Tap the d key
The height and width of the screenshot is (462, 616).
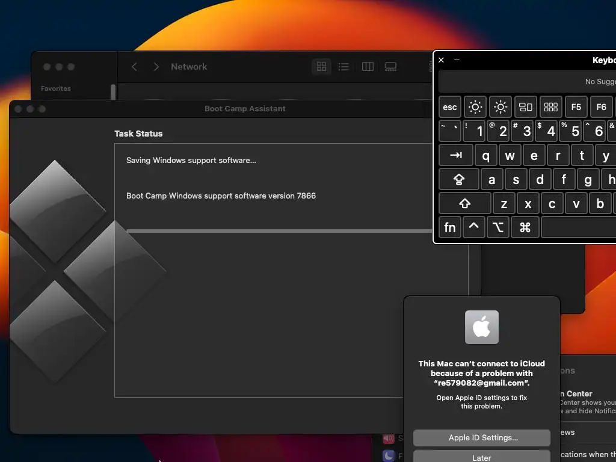coord(540,179)
